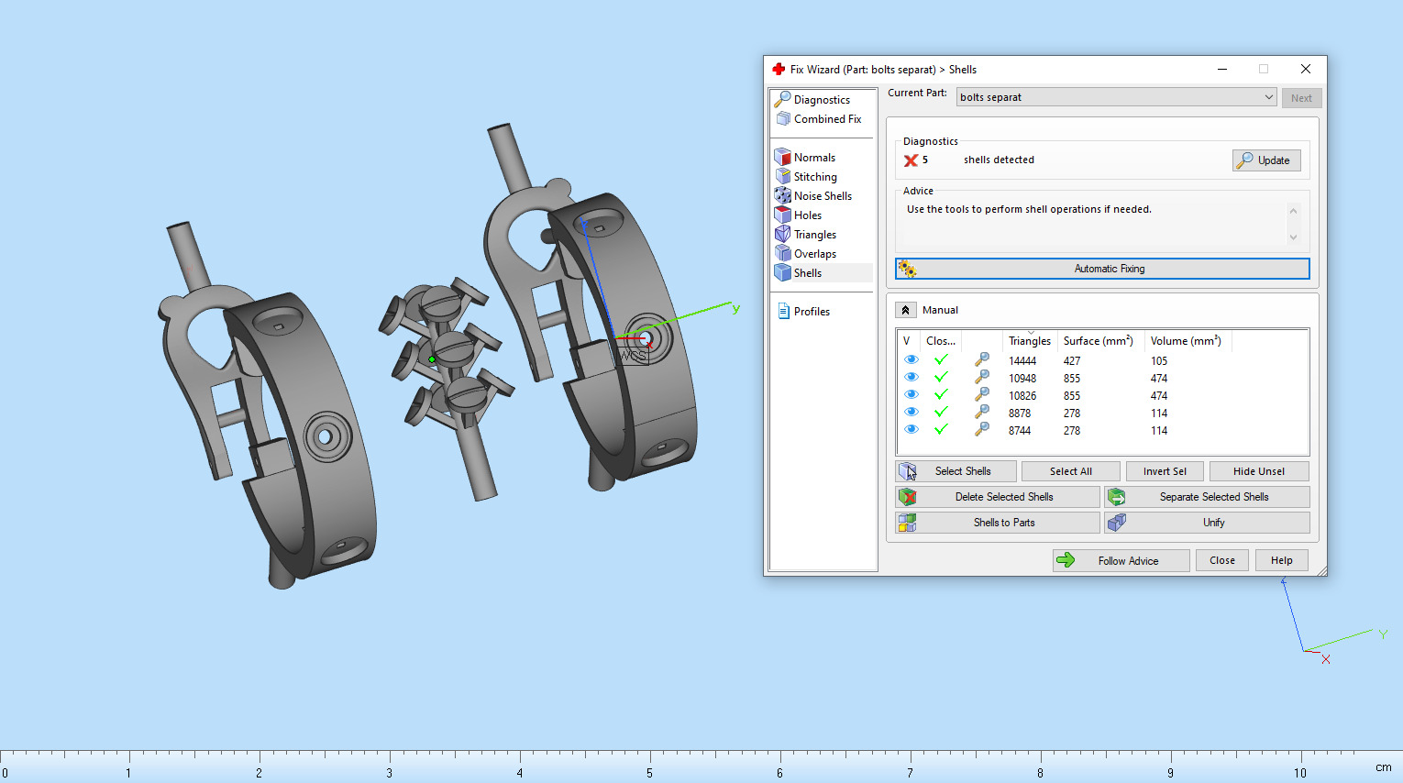Click the surface value 427
The image size is (1403, 783).
[x=1072, y=361]
